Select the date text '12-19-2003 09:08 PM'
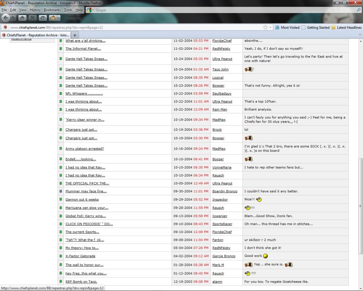The height and width of the screenshot is (291, 363). [x=191, y=281]
